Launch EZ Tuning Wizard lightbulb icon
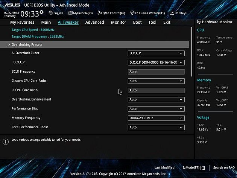 point(132,13)
